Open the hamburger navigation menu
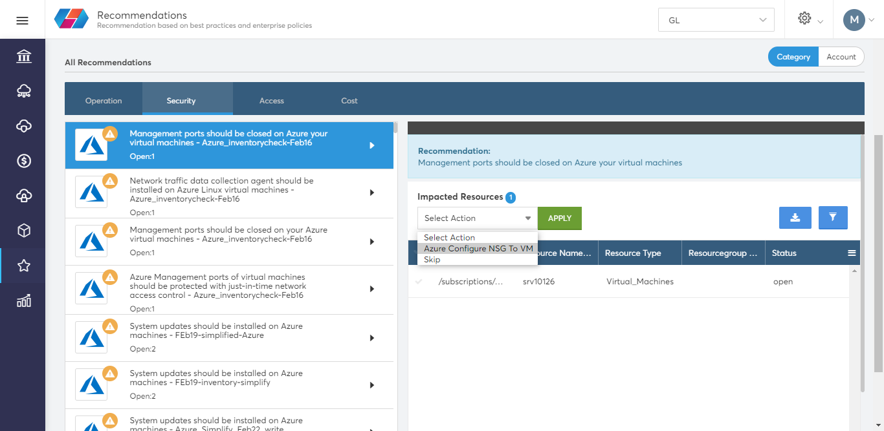Screen dimensions: 884x431 [22, 20]
